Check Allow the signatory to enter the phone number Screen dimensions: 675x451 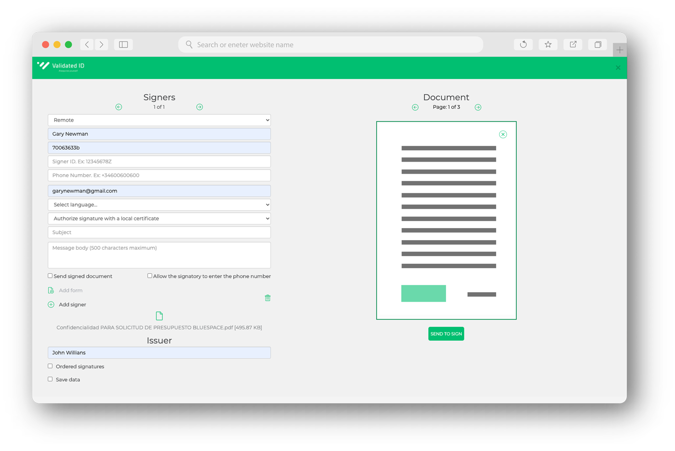(x=149, y=275)
